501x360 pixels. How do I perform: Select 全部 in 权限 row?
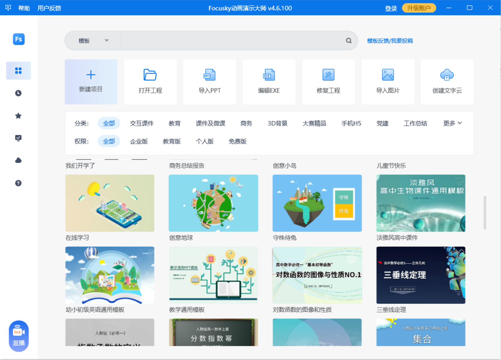[109, 141]
